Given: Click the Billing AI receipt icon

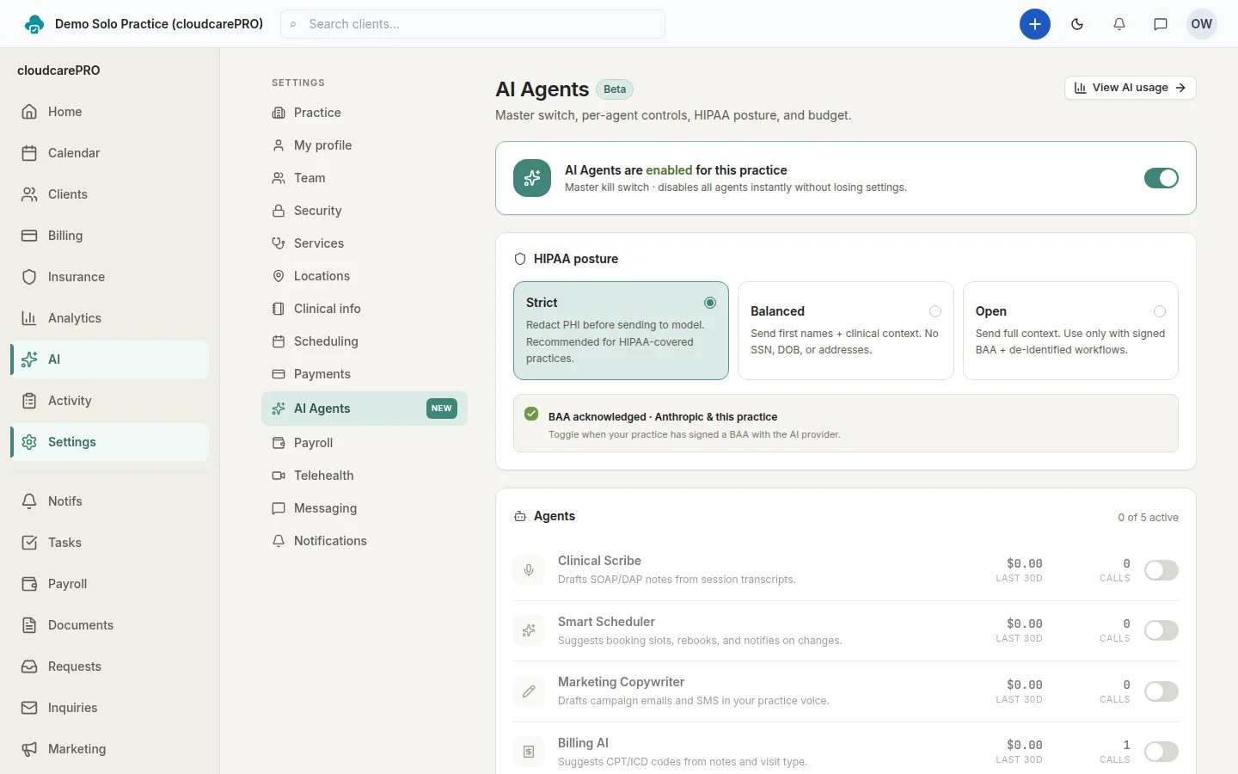Looking at the screenshot, I should pos(529,752).
